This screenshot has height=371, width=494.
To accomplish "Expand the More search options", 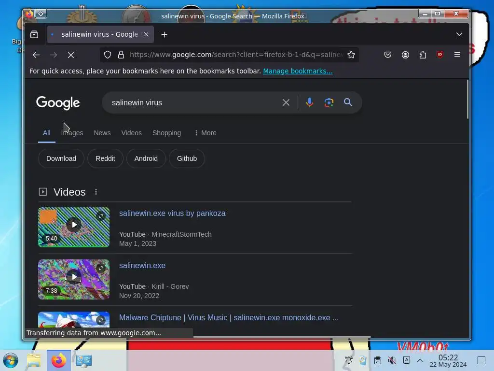I will point(206,133).
